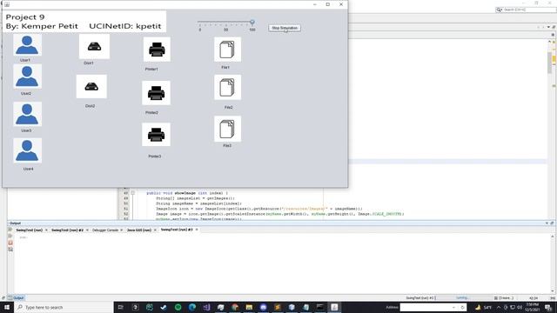Click the User1 person icon
The height and width of the screenshot is (313, 557).
point(27,45)
